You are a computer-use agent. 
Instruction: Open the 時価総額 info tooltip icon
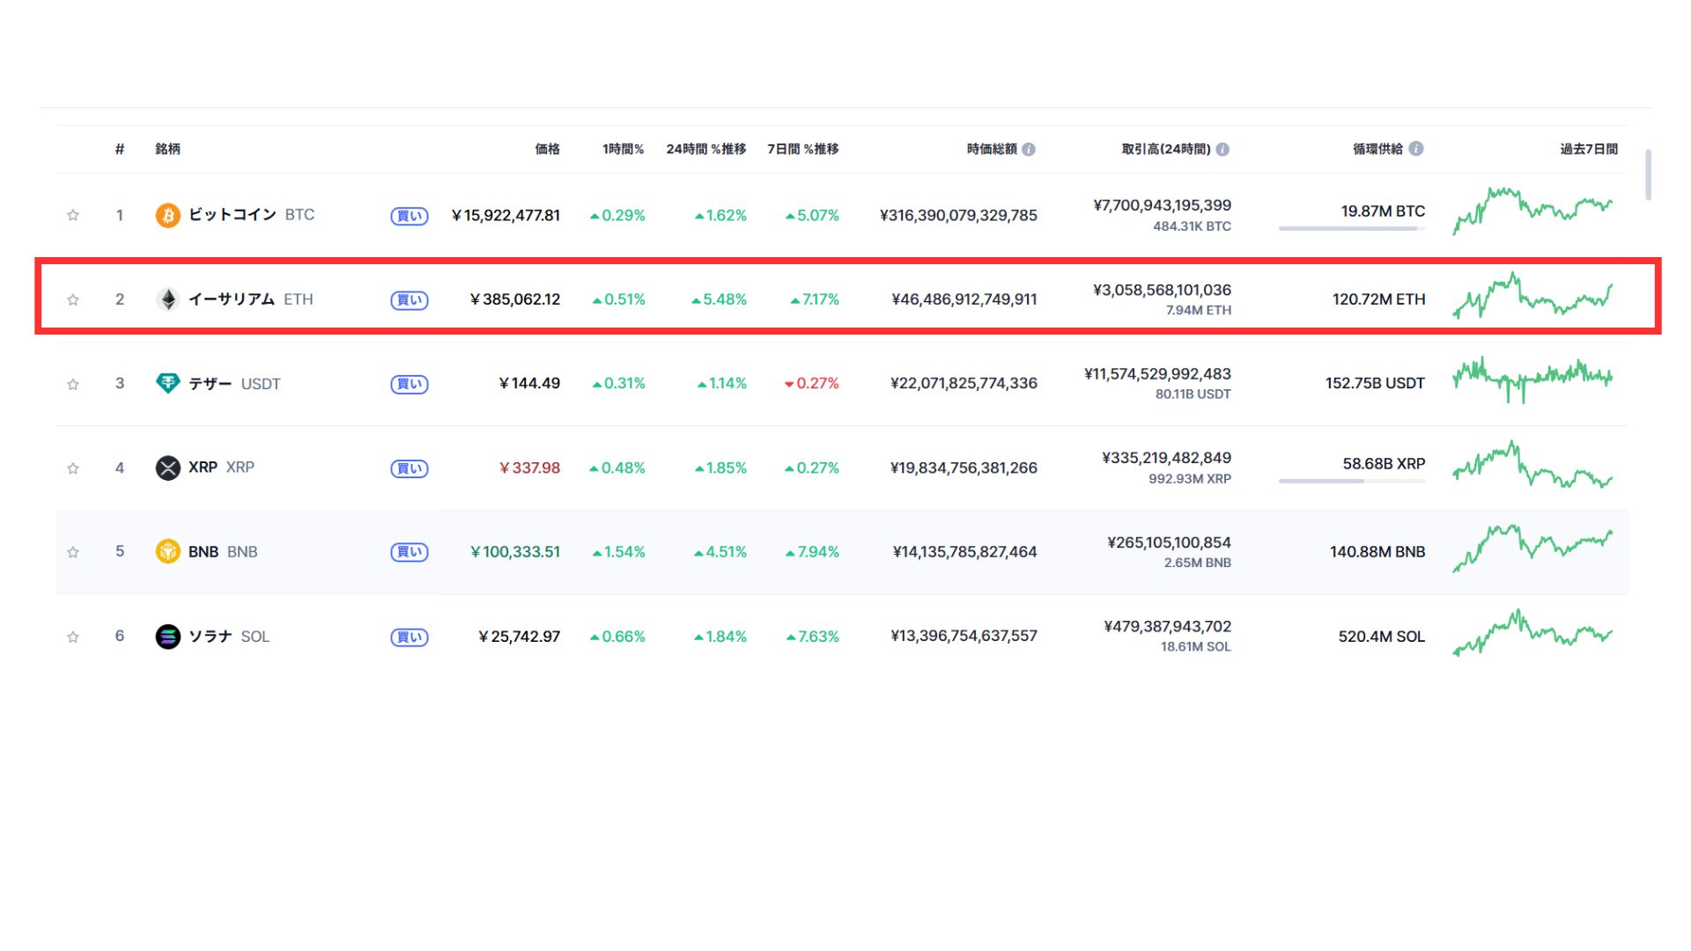coord(1029,150)
